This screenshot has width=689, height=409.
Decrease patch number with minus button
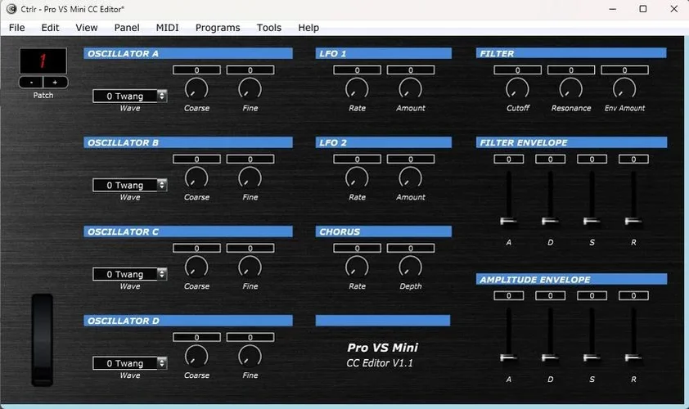click(31, 82)
